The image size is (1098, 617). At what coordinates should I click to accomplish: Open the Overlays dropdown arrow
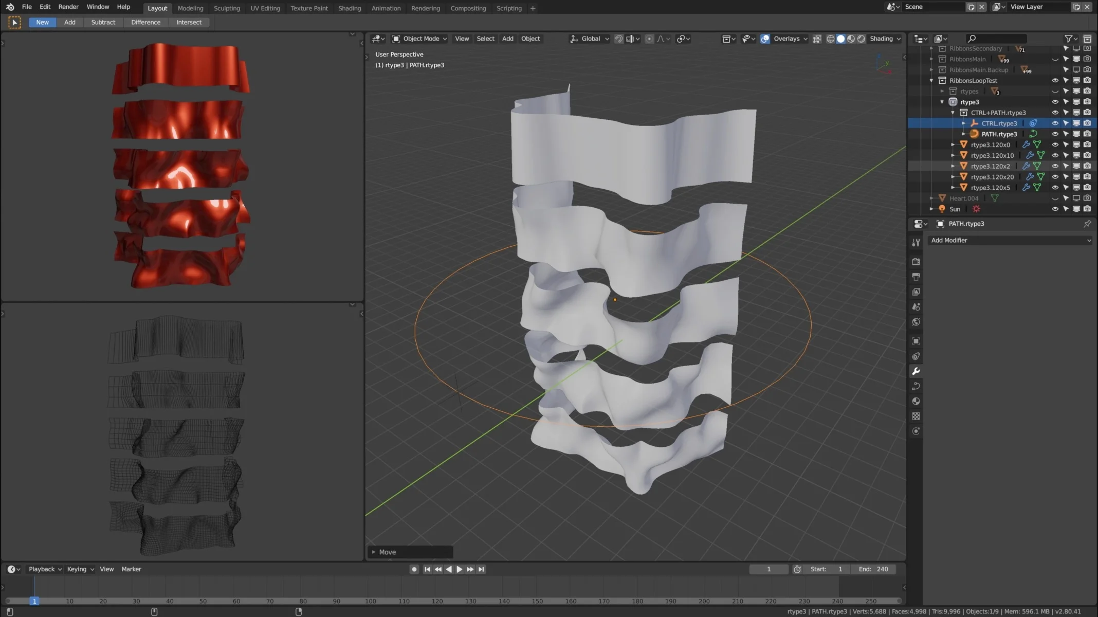pyautogui.click(x=806, y=39)
